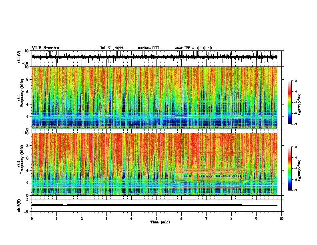This screenshot has width=317, height=245.
Task: Click the ch.1 spectrogram color bar
Action: [x=289, y=102]
